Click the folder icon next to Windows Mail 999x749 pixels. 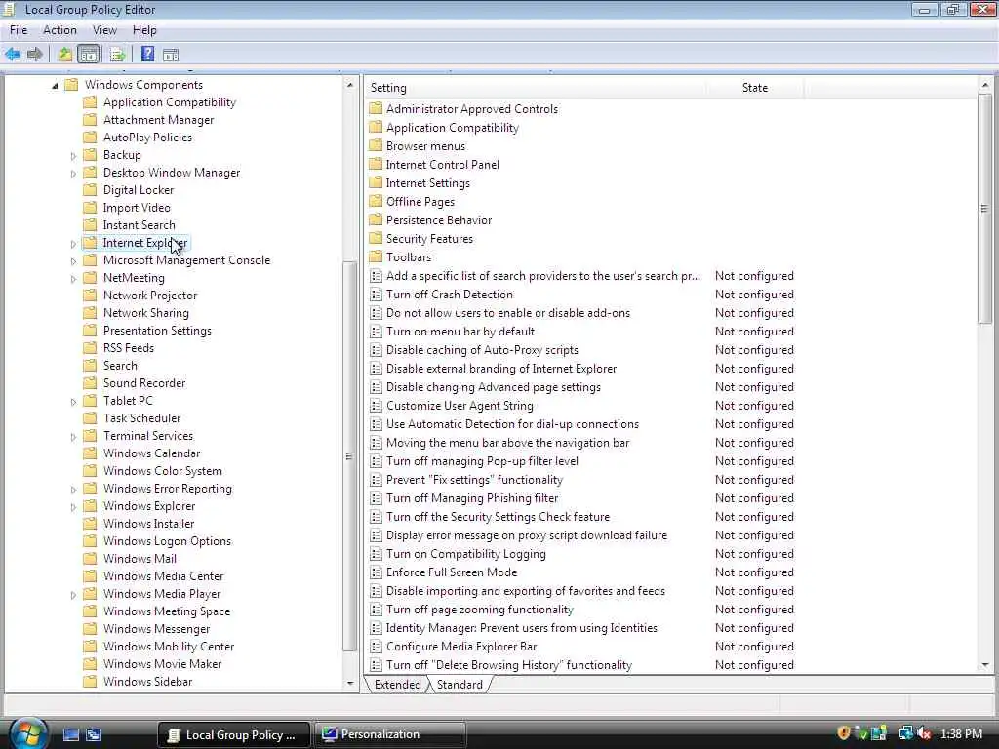click(91, 558)
